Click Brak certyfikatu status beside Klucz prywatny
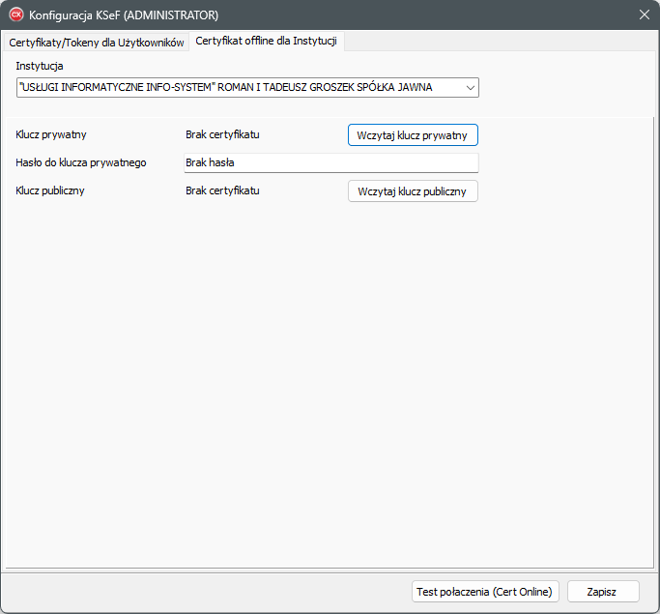The image size is (660, 614). click(x=222, y=134)
